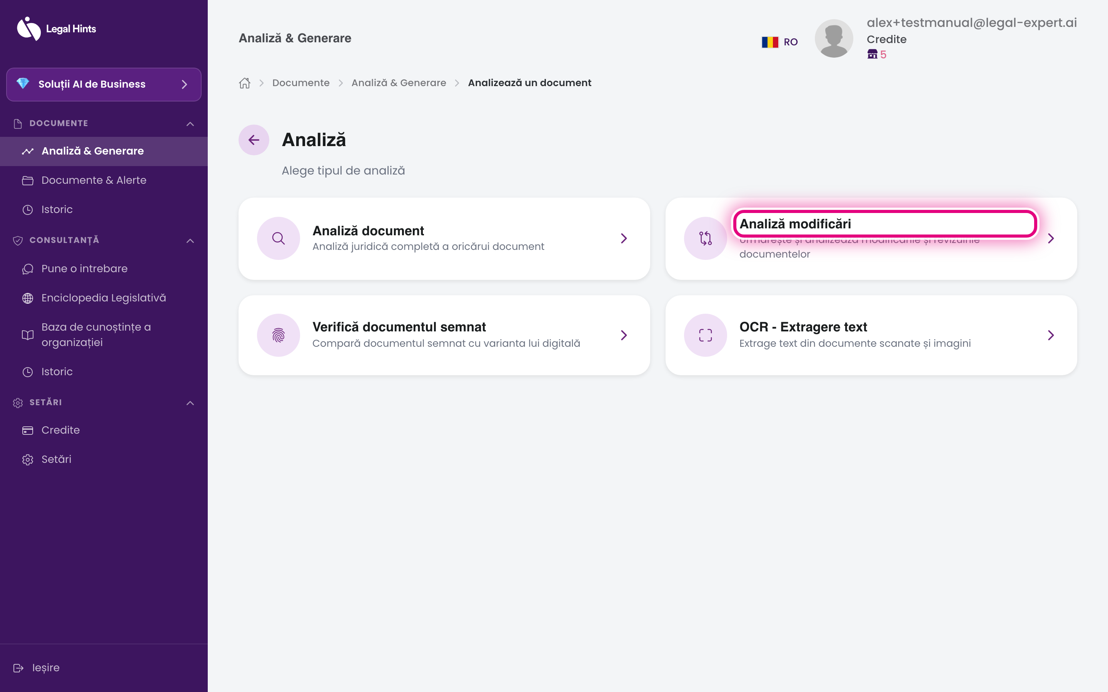This screenshot has height=692, width=1108.
Task: Click Analizează un document breadcrumb text
Action: (x=529, y=83)
